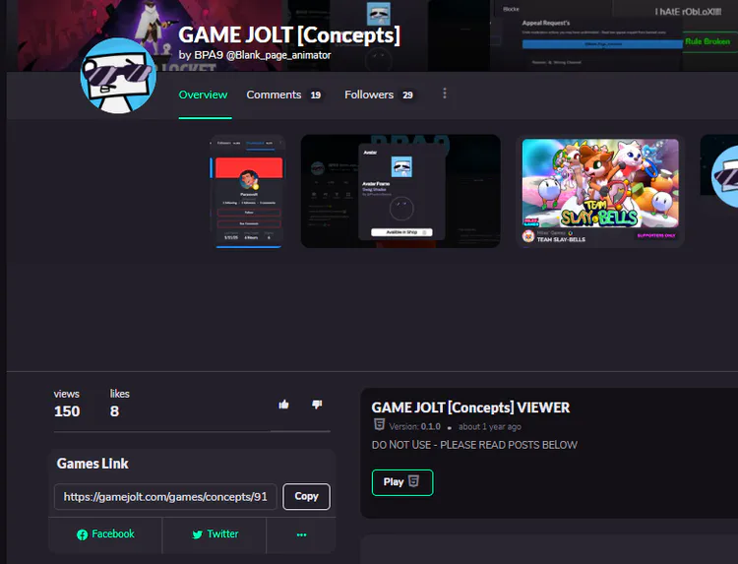This screenshot has width=738, height=564.
Task: Open the Avatar Frame screenshot thumbnail
Action: (x=400, y=191)
